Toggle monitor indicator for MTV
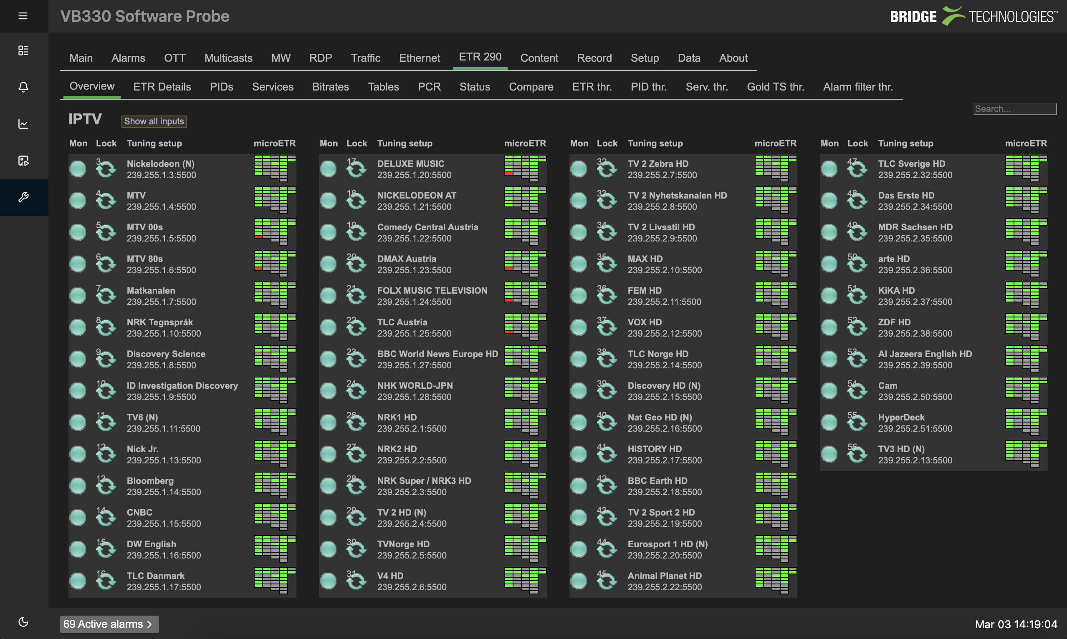Image resolution: width=1067 pixels, height=639 pixels. pyautogui.click(x=78, y=201)
